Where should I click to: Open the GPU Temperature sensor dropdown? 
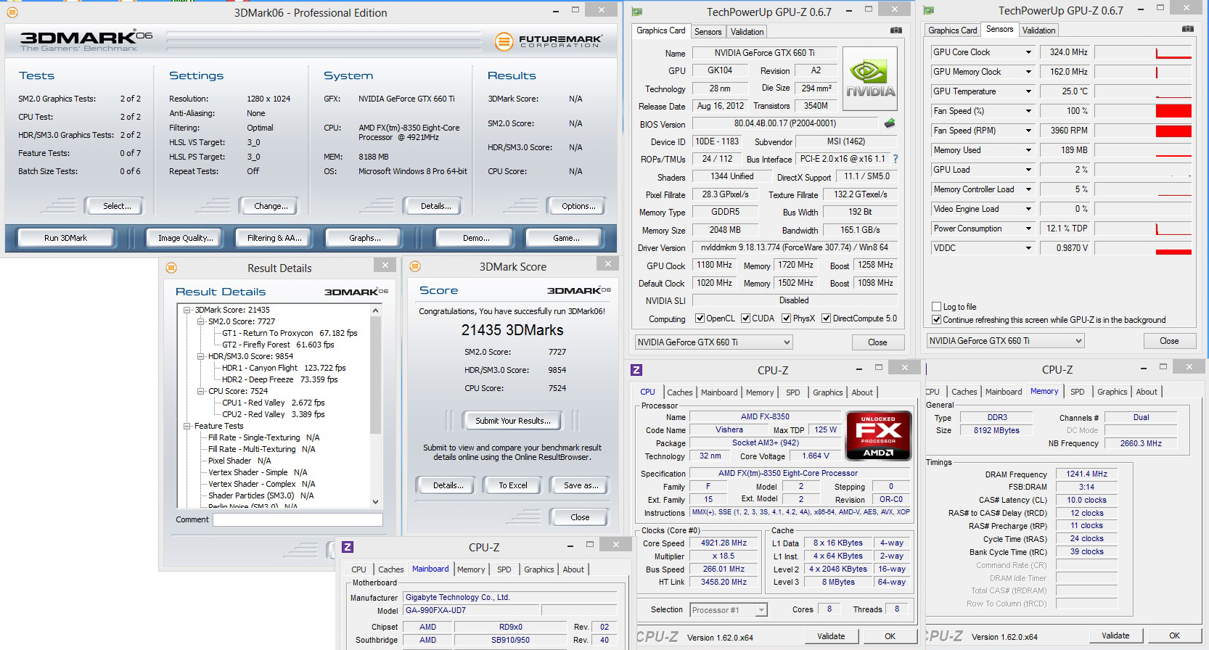pos(1028,91)
